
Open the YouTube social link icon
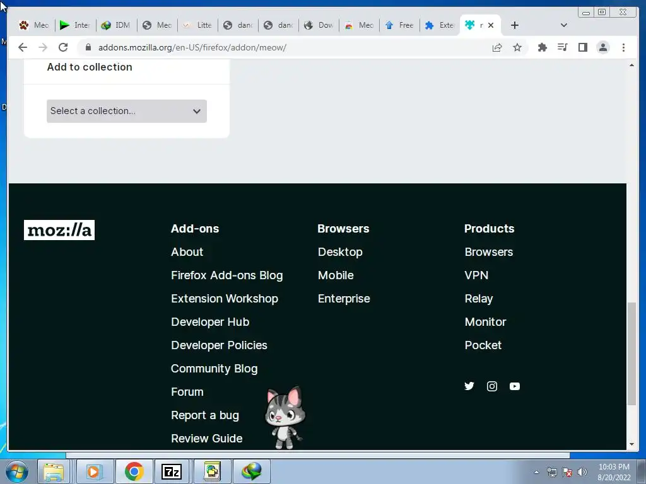click(515, 386)
